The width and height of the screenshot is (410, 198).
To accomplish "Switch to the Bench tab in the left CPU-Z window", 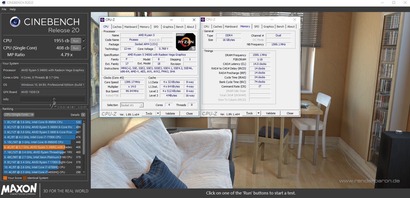I will [180, 27].
